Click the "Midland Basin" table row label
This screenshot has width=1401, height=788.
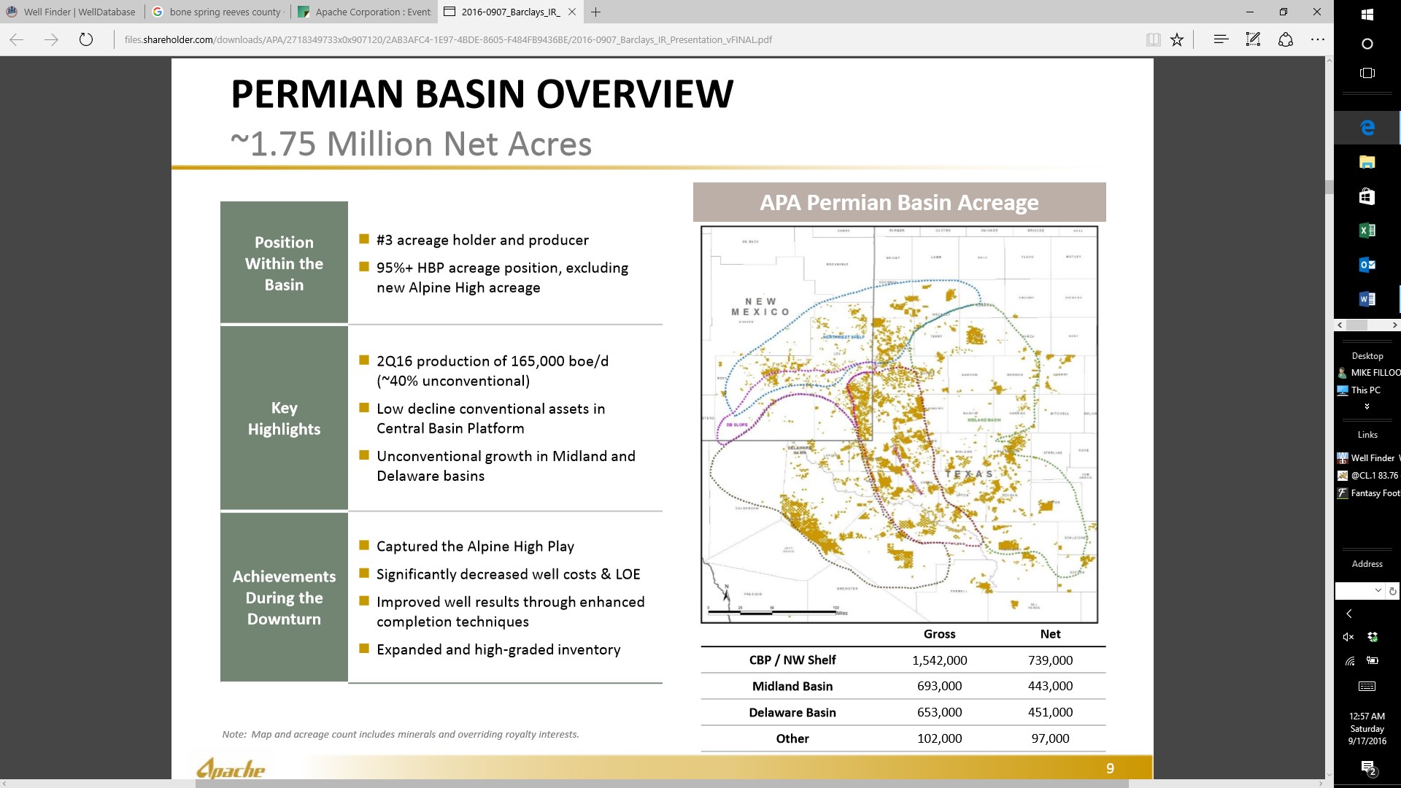(x=792, y=687)
